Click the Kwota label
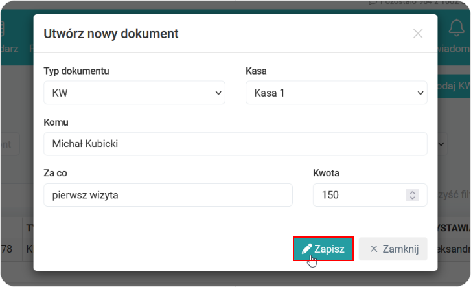 pos(327,173)
